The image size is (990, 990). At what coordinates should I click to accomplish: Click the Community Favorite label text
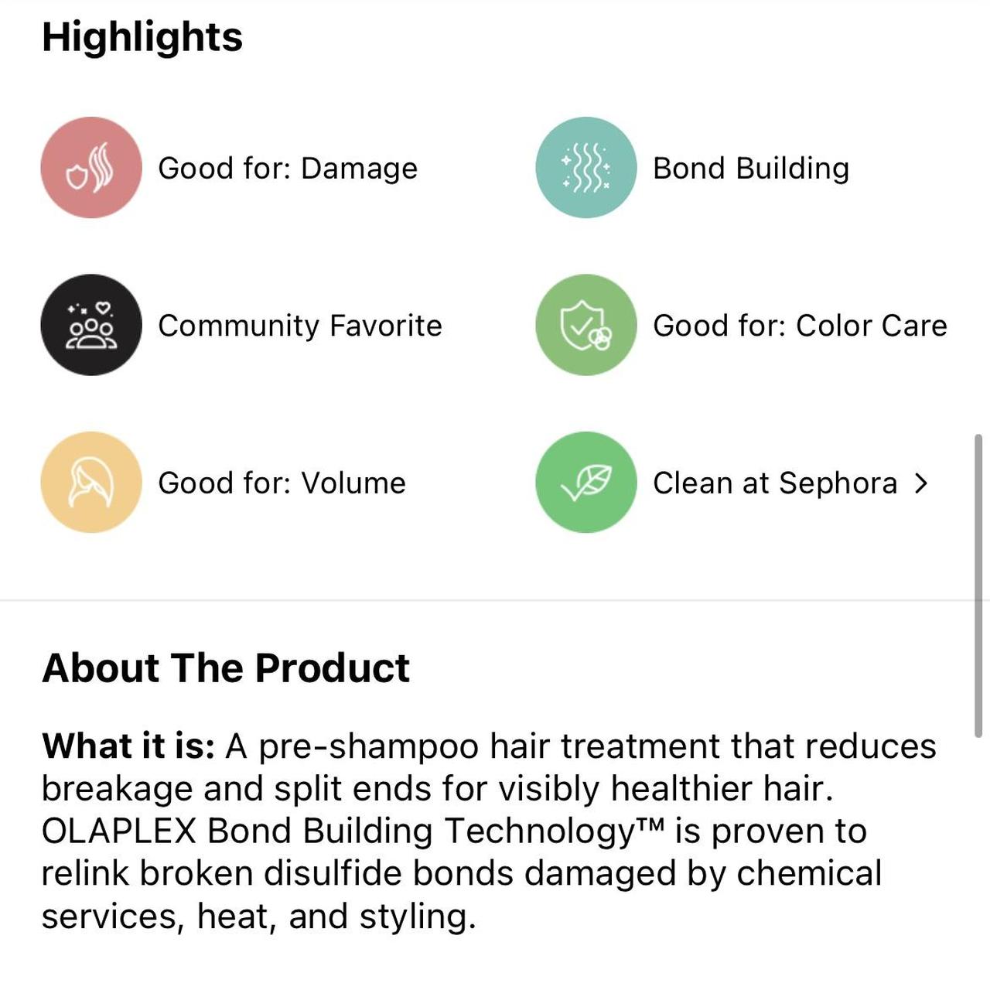click(299, 325)
